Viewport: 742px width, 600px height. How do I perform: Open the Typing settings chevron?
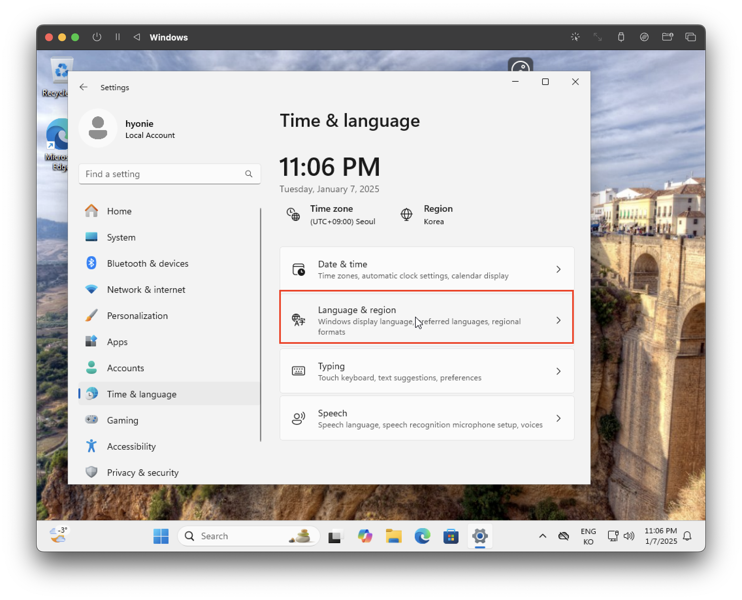point(558,371)
